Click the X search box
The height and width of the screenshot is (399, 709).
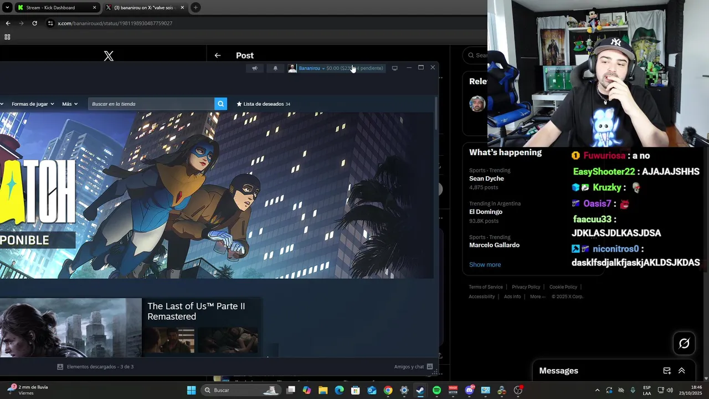[x=476, y=55]
